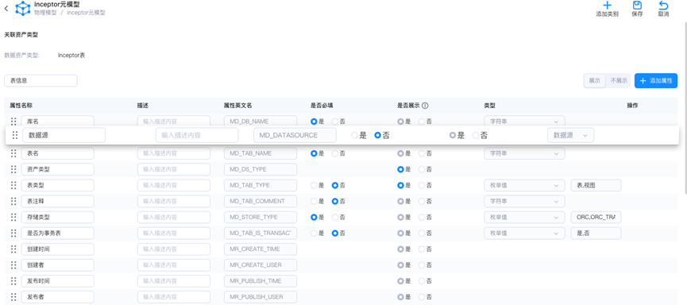Set 资产类型 display to 否
Image resolution: width=687 pixels, height=305 pixels.
point(422,169)
